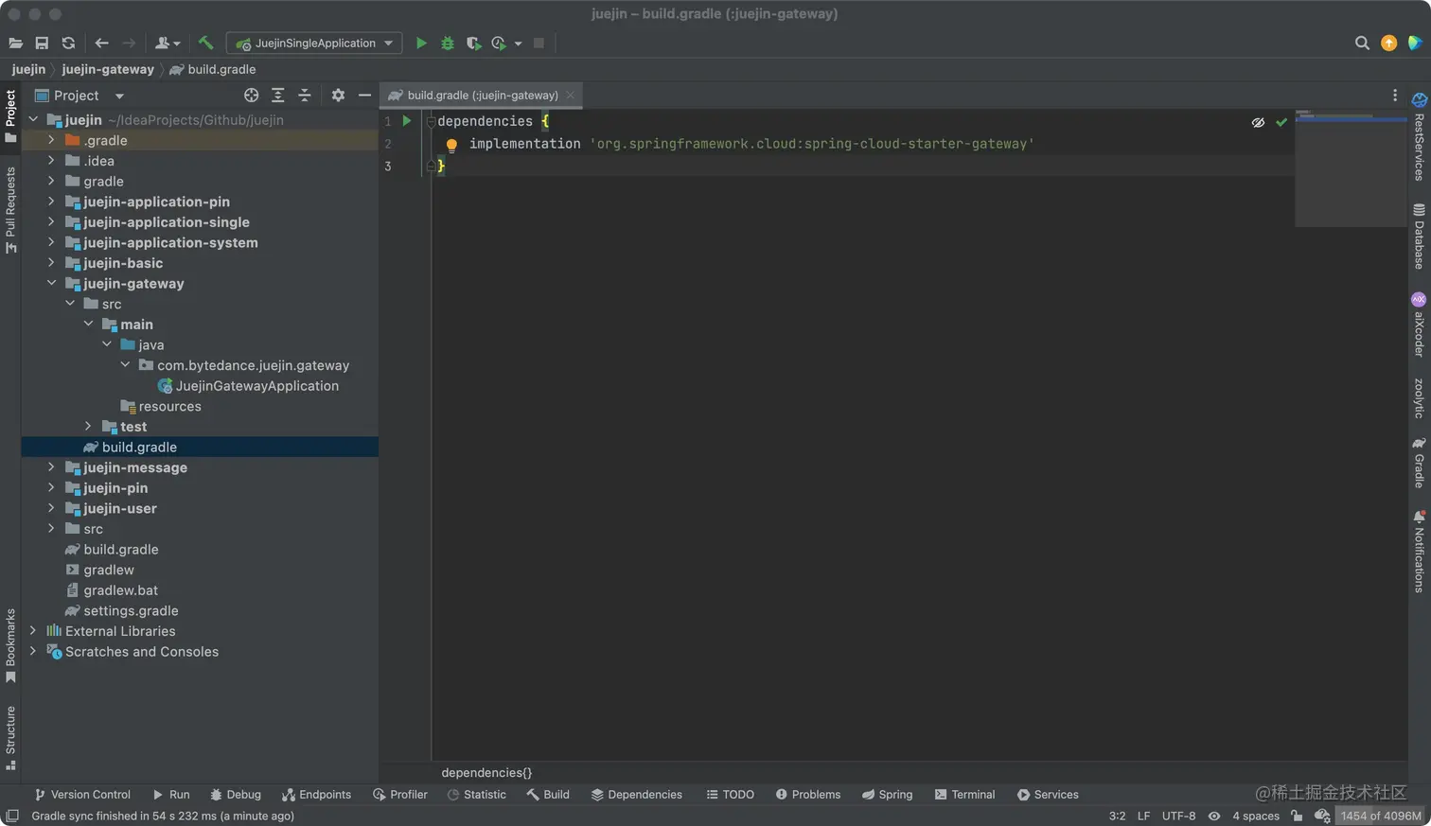Open the Terminal tool window
The width and height of the screenshot is (1431, 826).
click(x=964, y=795)
